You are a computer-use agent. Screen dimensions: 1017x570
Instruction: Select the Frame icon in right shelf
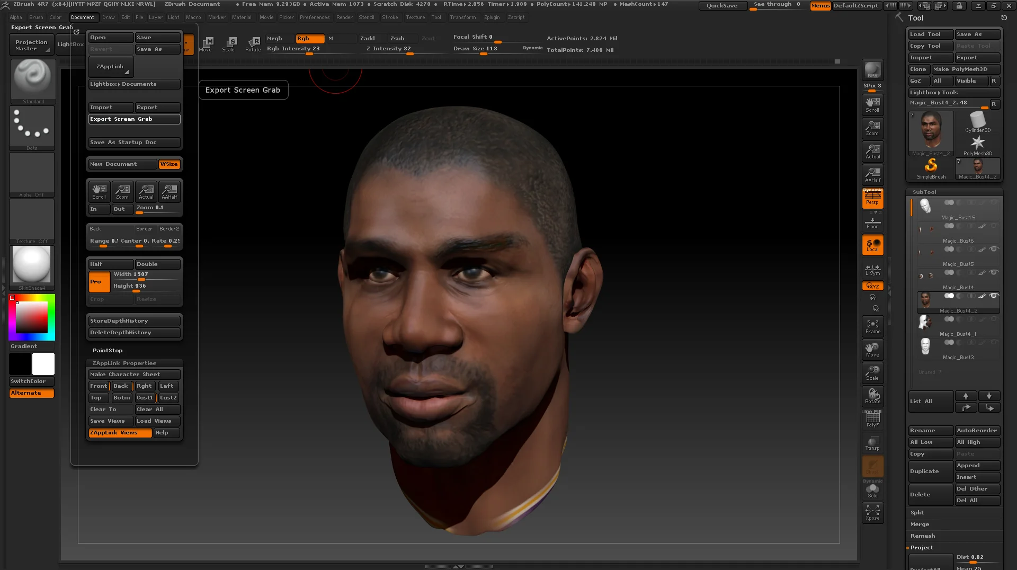[872, 326]
